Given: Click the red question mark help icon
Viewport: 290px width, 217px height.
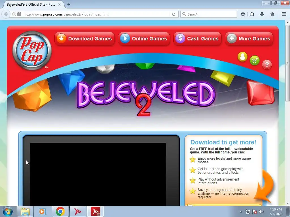Looking at the screenshot, I should (x=267, y=64).
